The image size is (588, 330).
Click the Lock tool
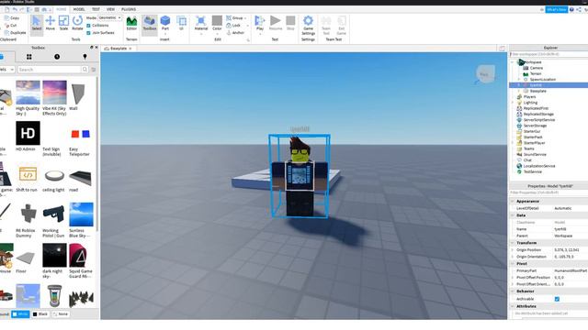tap(233, 26)
